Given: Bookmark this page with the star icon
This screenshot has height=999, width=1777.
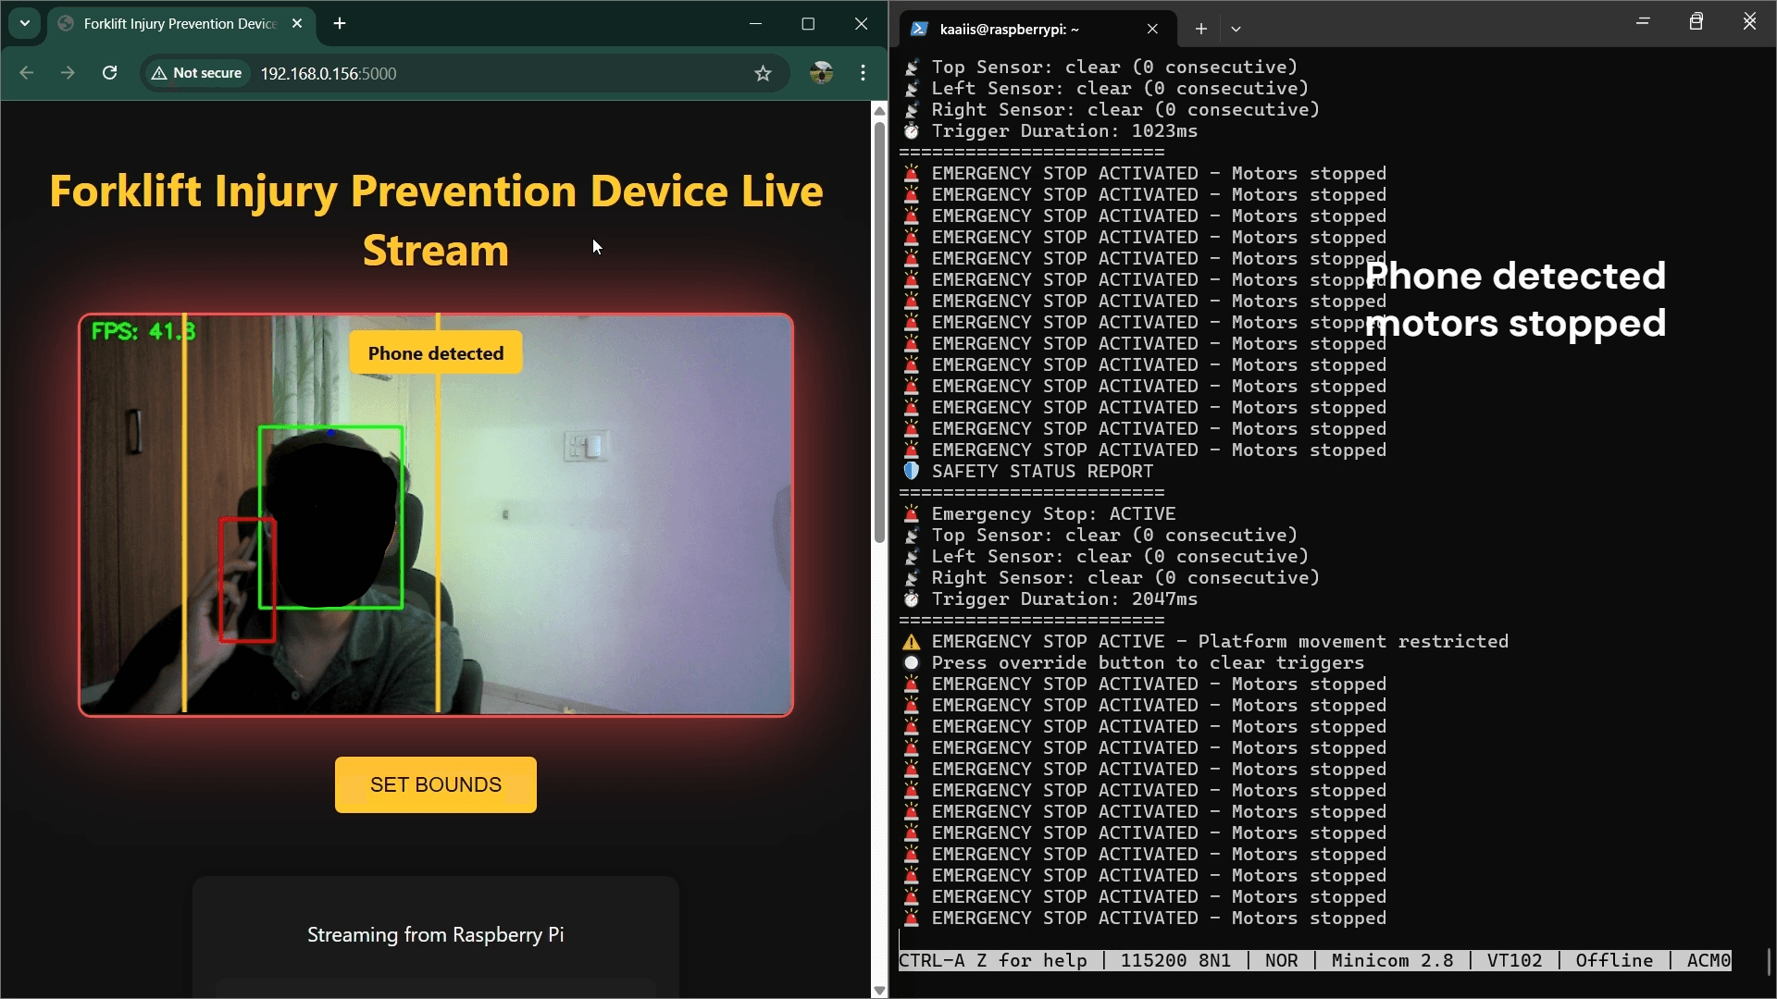Looking at the screenshot, I should click(763, 73).
